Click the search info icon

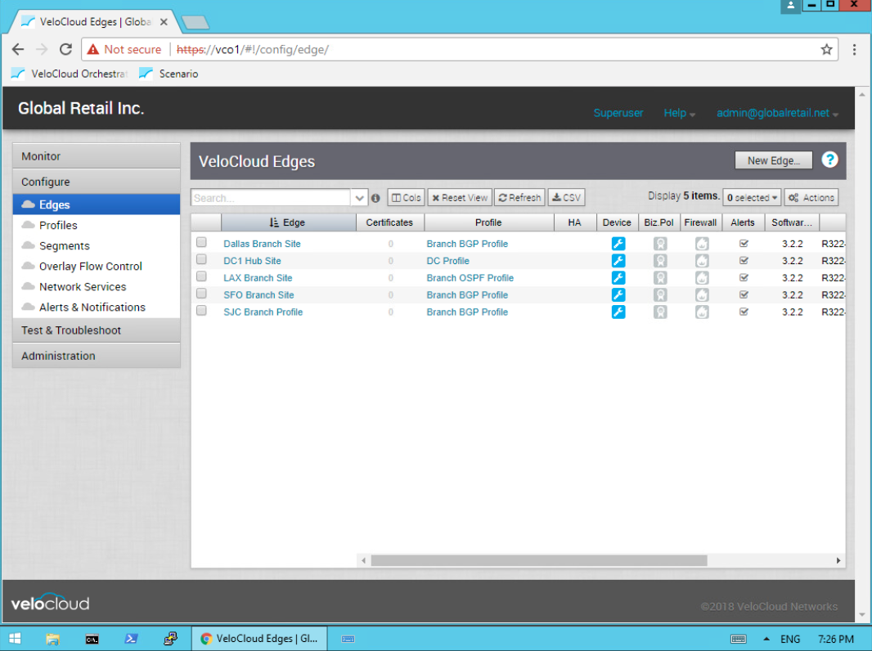pyautogui.click(x=375, y=198)
